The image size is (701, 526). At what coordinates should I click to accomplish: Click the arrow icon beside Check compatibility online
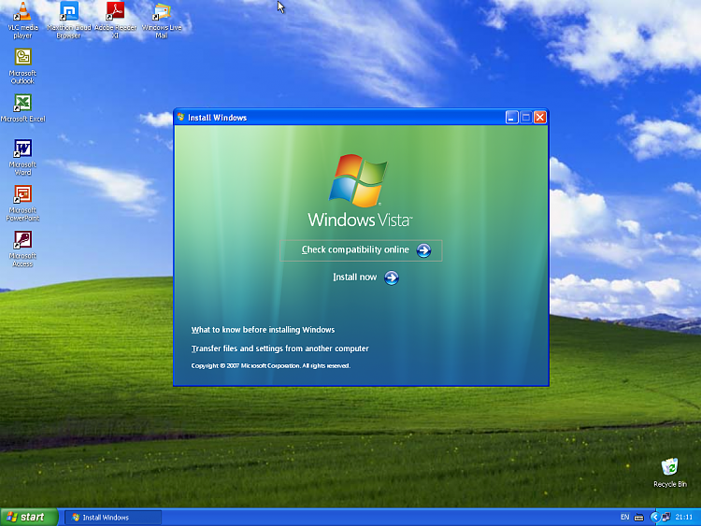(x=423, y=250)
